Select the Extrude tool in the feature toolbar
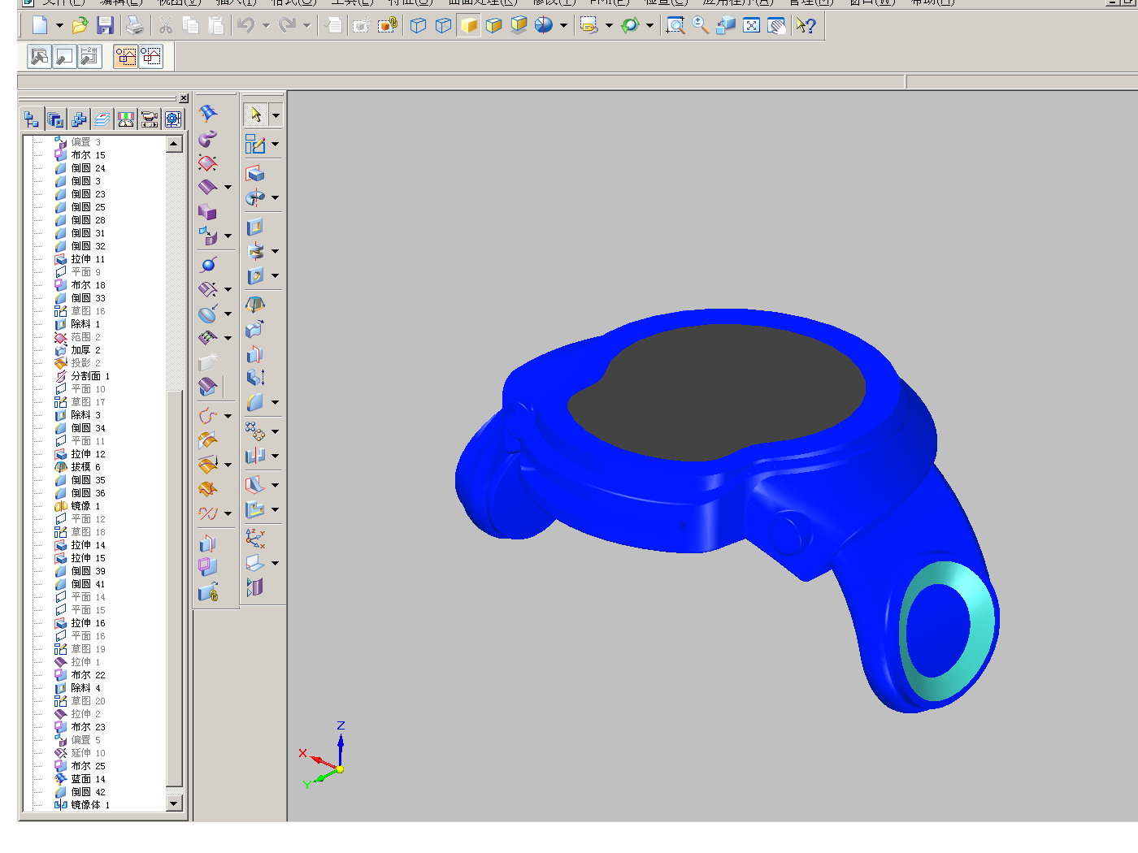This screenshot has height=853, width=1138. 255,174
